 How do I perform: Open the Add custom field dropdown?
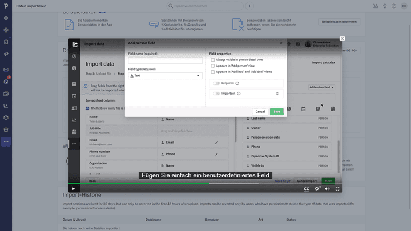tap(321, 87)
